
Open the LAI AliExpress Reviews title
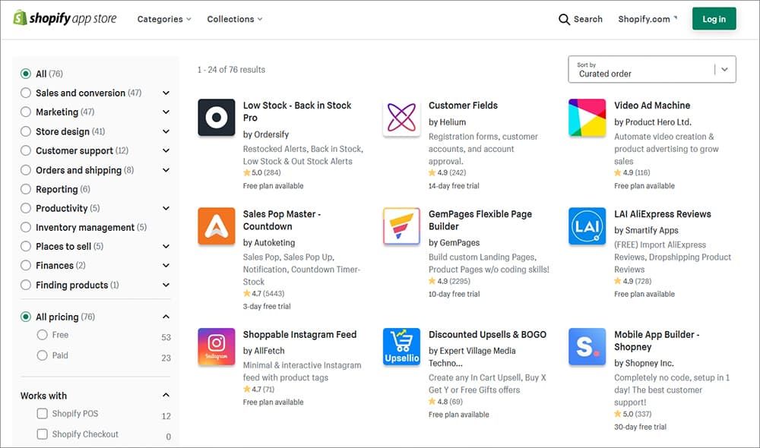663,214
